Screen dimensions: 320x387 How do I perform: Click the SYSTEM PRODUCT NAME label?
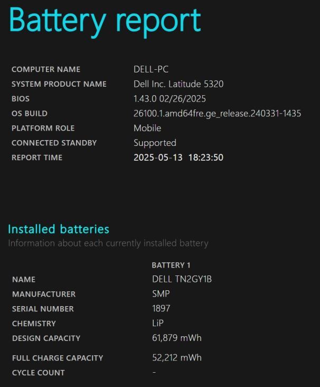59,84
